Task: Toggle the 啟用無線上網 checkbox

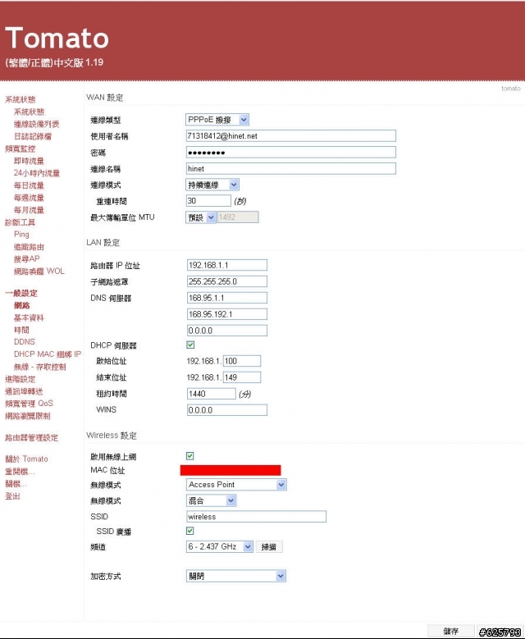Action: click(190, 456)
